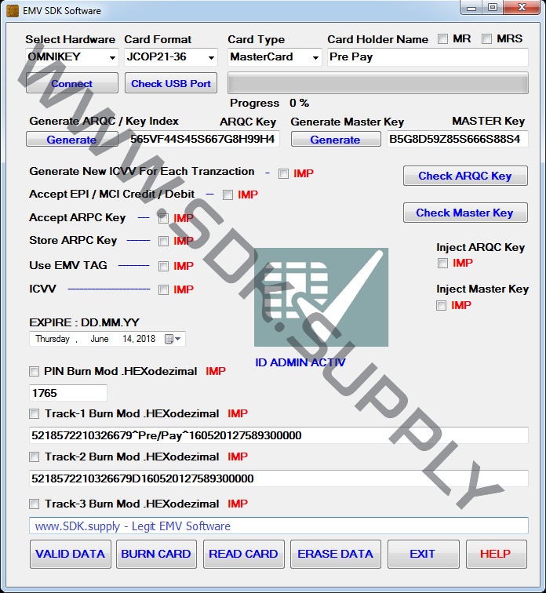Click Generate under Generate ARQC / Key Index
Viewport: 546px width, 593px height.
(x=72, y=139)
